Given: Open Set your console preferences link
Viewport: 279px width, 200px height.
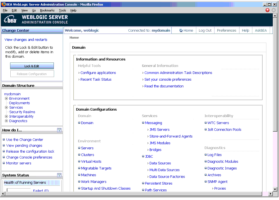Looking at the screenshot, I should 168,79.
